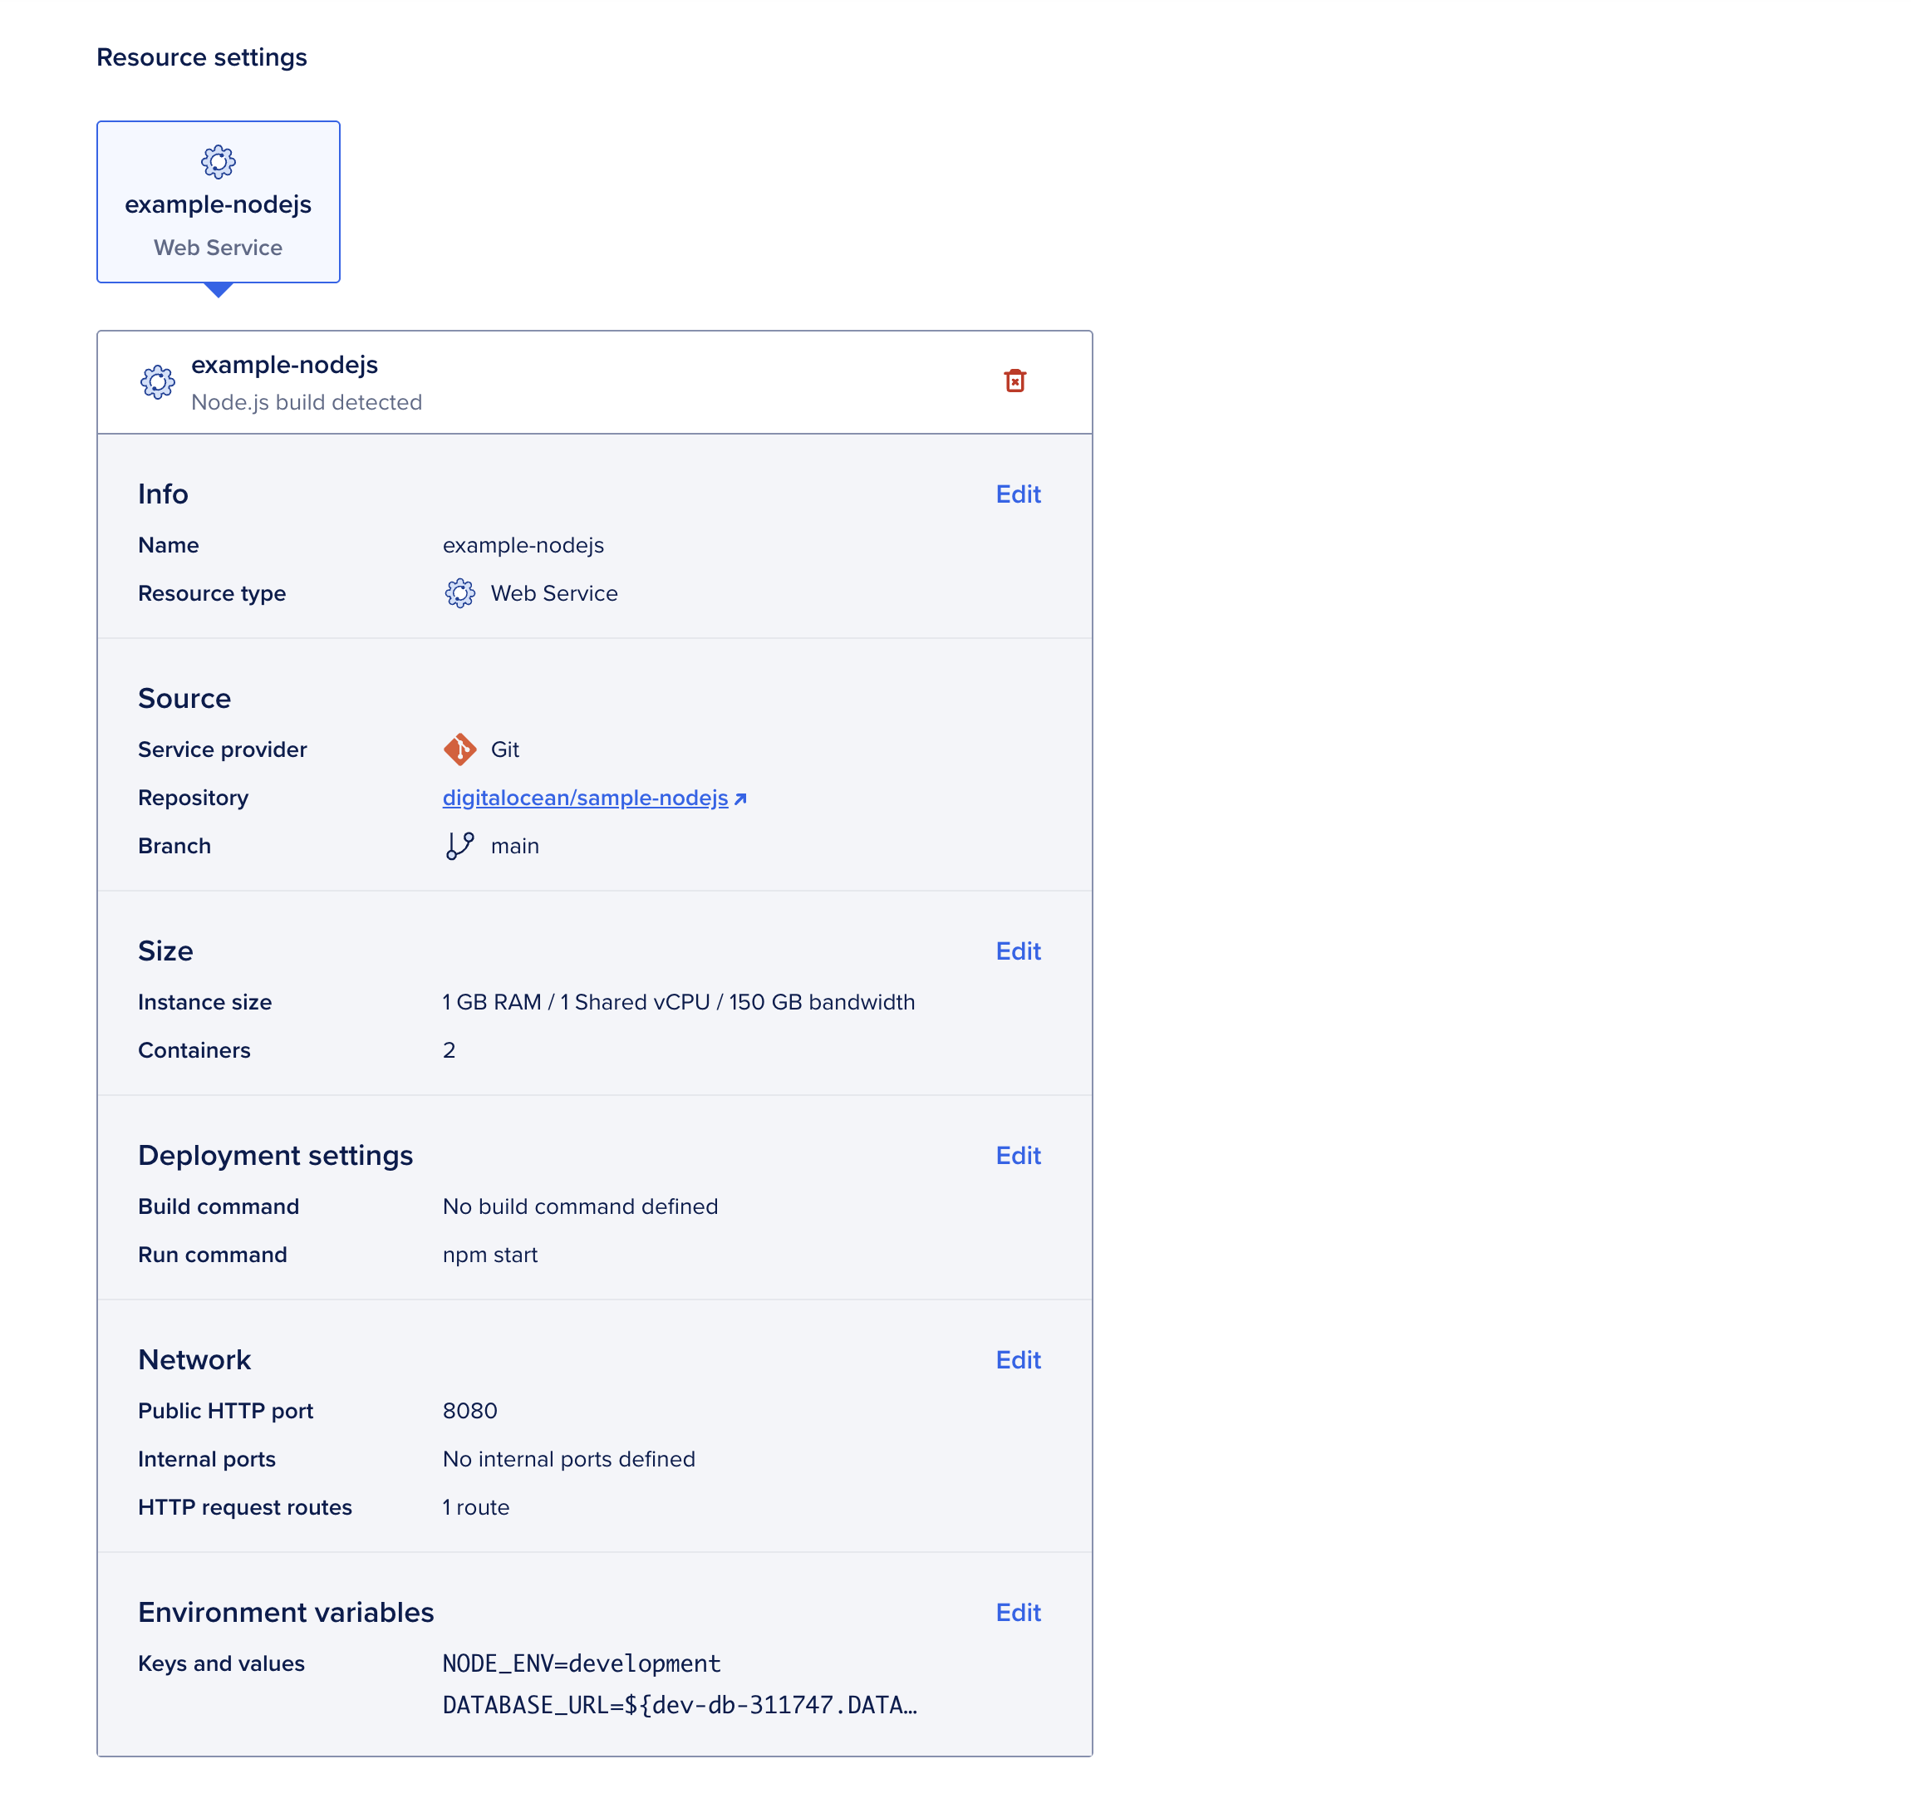Click the gear icon on the example-nodejs service card
Image resolution: width=1911 pixels, height=1808 pixels.
(x=218, y=162)
